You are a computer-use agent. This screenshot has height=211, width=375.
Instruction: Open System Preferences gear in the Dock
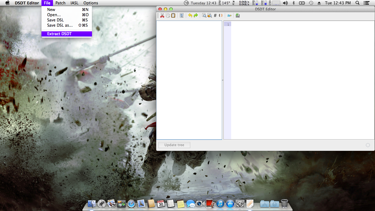240,204
